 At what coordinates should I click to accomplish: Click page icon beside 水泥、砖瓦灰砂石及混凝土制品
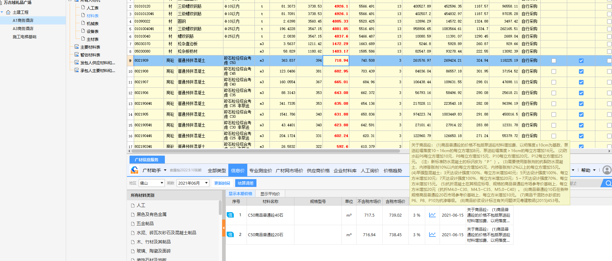click(x=132, y=233)
